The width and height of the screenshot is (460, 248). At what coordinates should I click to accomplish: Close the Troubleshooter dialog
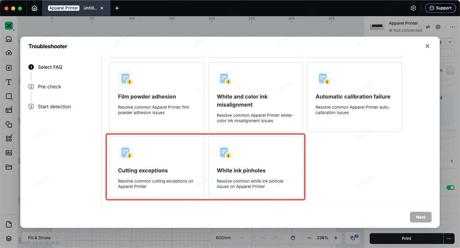tap(428, 46)
